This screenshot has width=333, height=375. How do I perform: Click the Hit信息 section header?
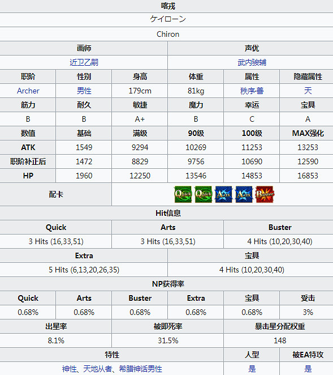(x=168, y=213)
